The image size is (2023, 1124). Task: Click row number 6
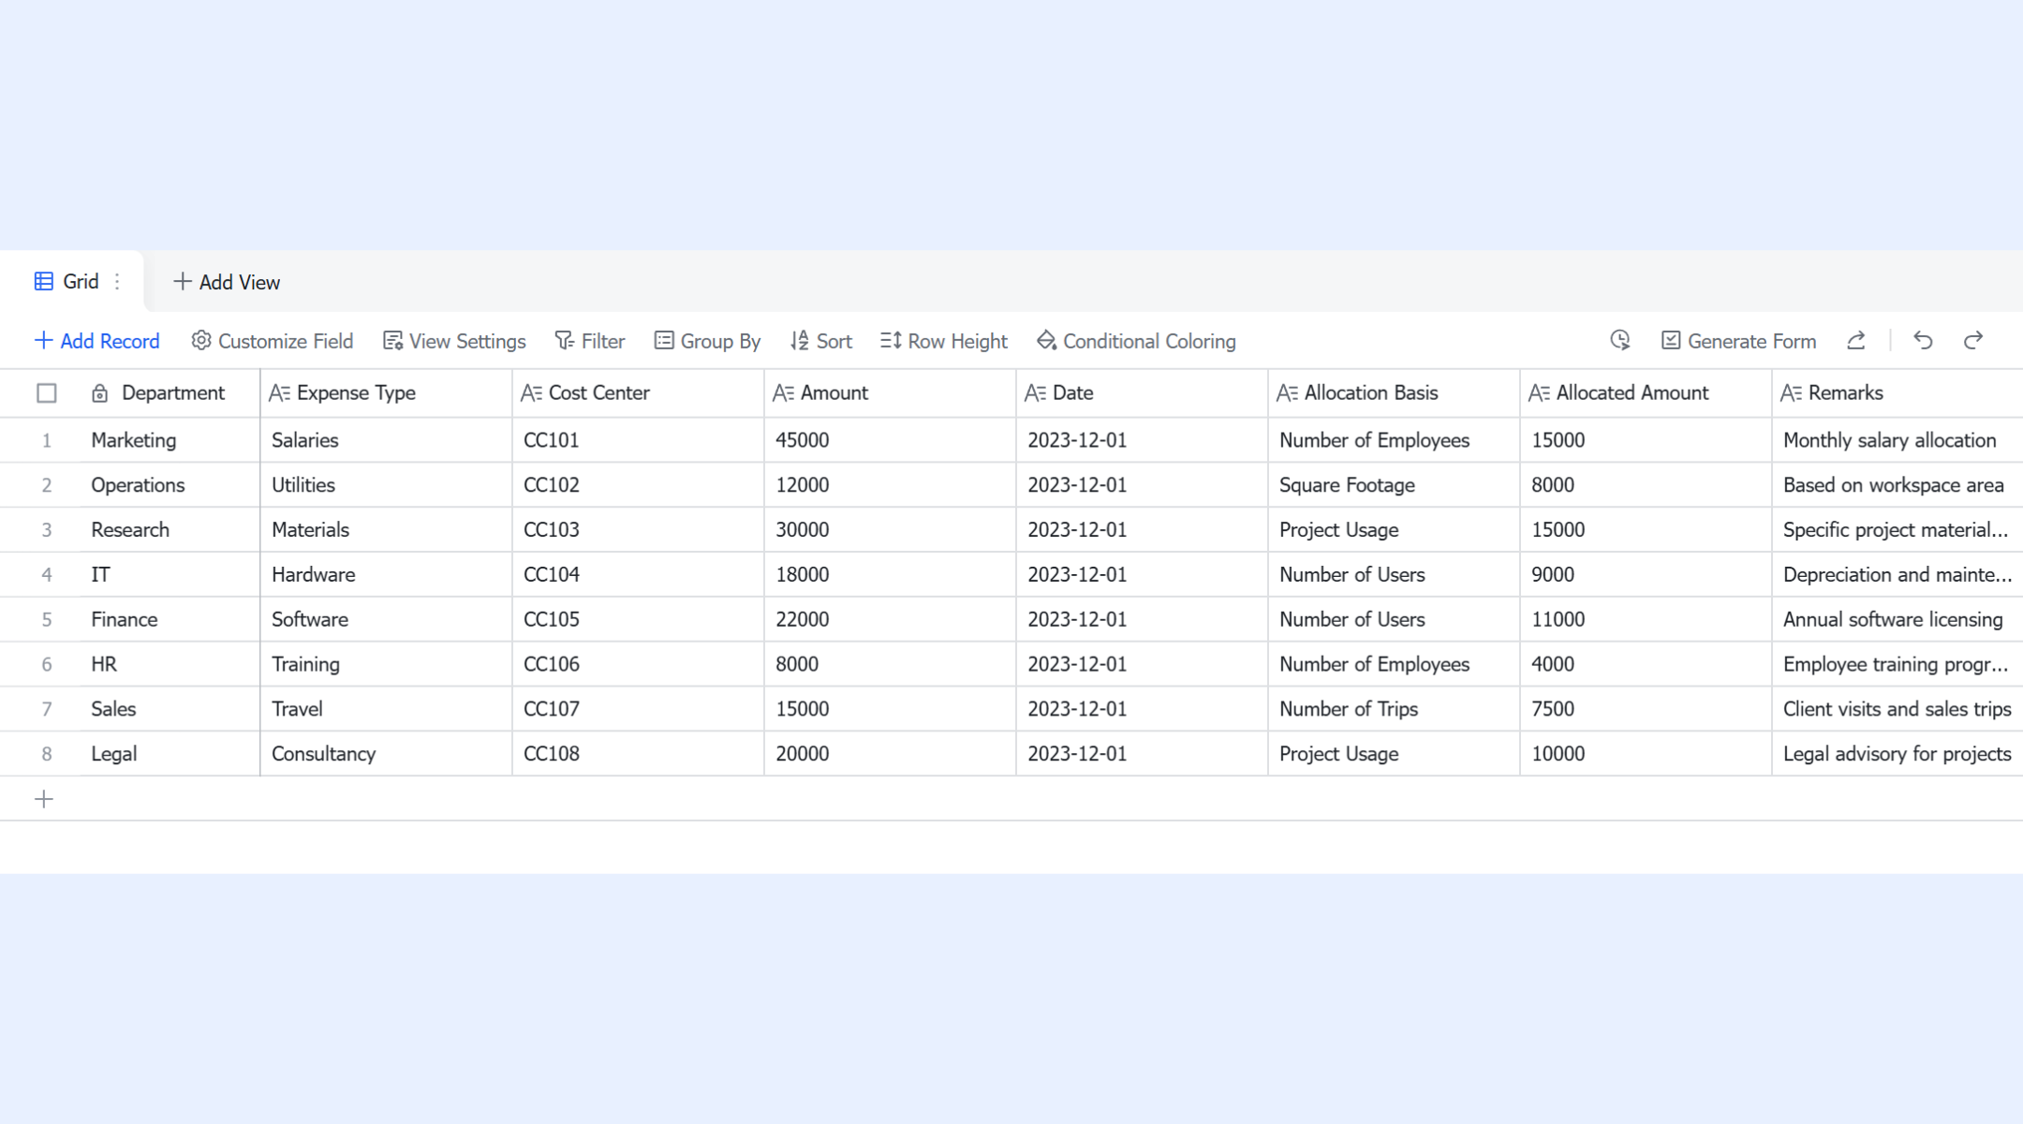click(x=46, y=664)
